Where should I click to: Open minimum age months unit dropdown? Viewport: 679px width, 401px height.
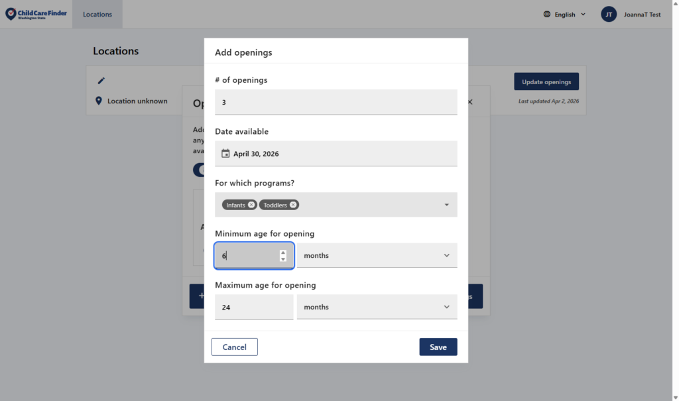click(377, 255)
